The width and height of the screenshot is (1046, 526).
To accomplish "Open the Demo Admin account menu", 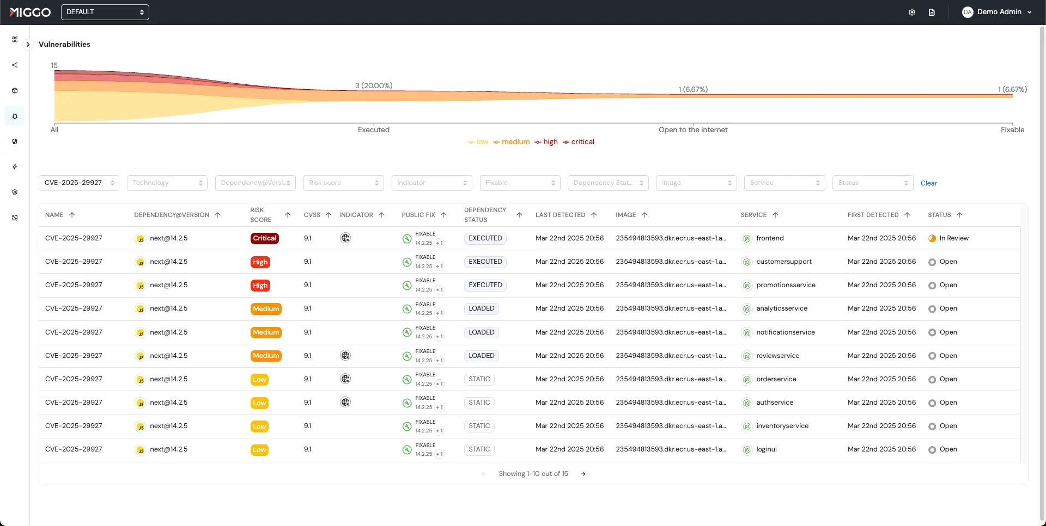I will coord(998,12).
